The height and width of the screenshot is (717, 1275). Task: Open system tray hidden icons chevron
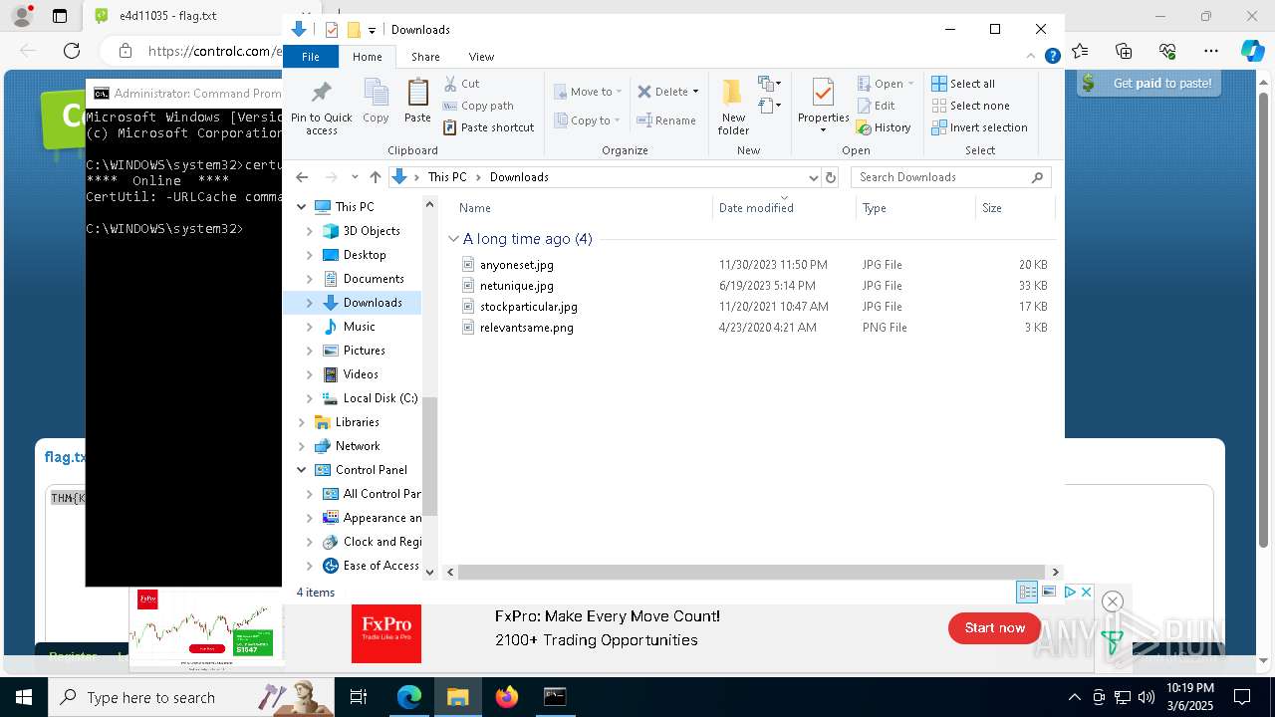coord(1074,697)
